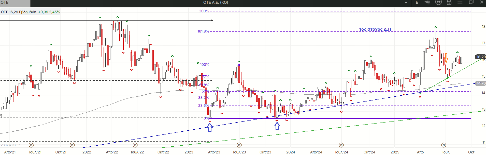Click the OTE A.E. (KO) chart title
This screenshot has width=486, height=155.
(x=216, y=3)
